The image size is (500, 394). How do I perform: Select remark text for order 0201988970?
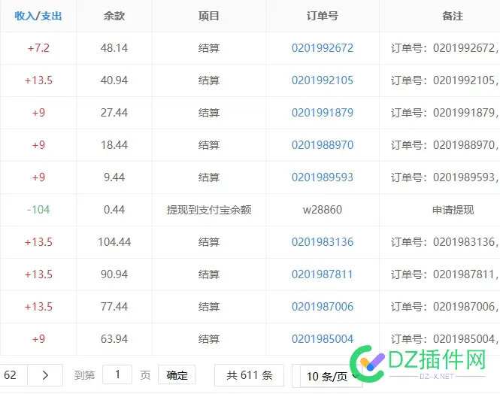tap(445, 145)
